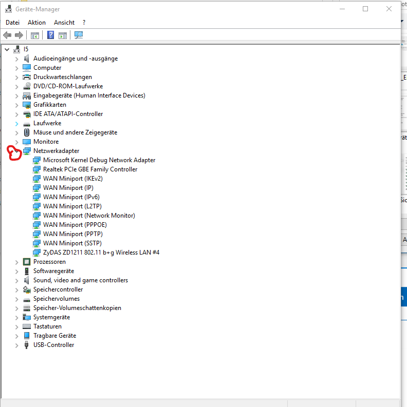Select the Softwaregeräte label
This screenshot has height=407, width=407.
tap(53, 271)
